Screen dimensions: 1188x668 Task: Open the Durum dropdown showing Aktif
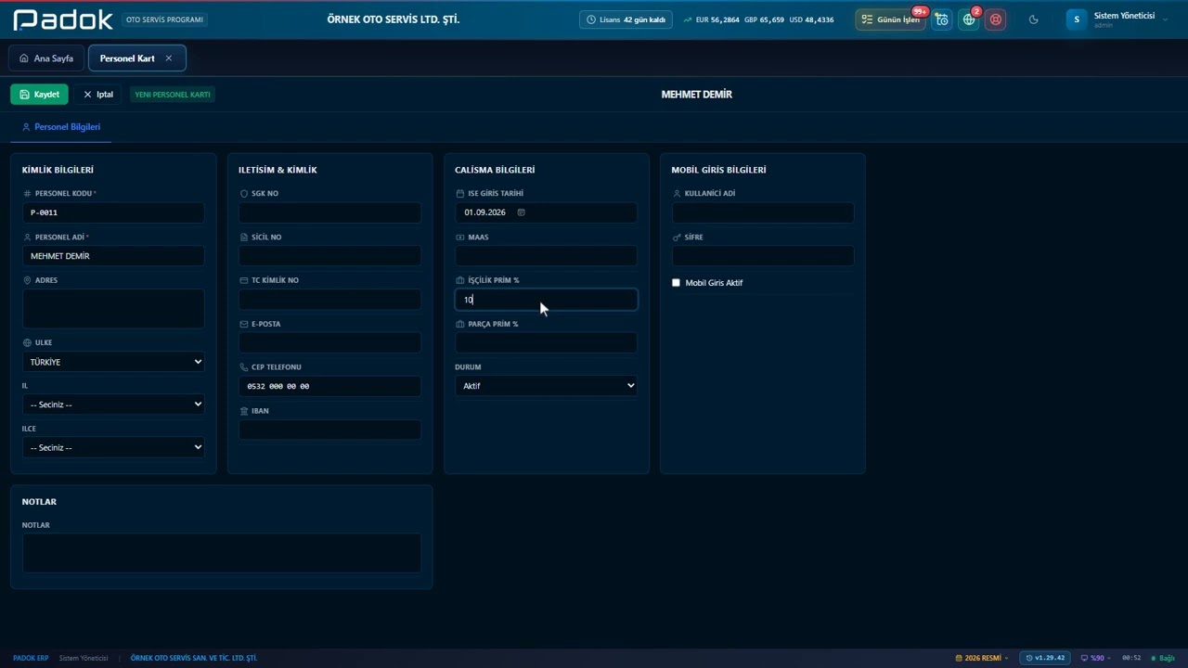pyautogui.click(x=546, y=386)
